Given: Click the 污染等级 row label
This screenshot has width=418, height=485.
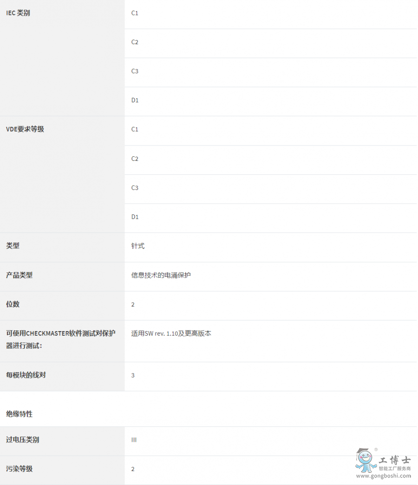Looking at the screenshot, I should click(20, 469).
